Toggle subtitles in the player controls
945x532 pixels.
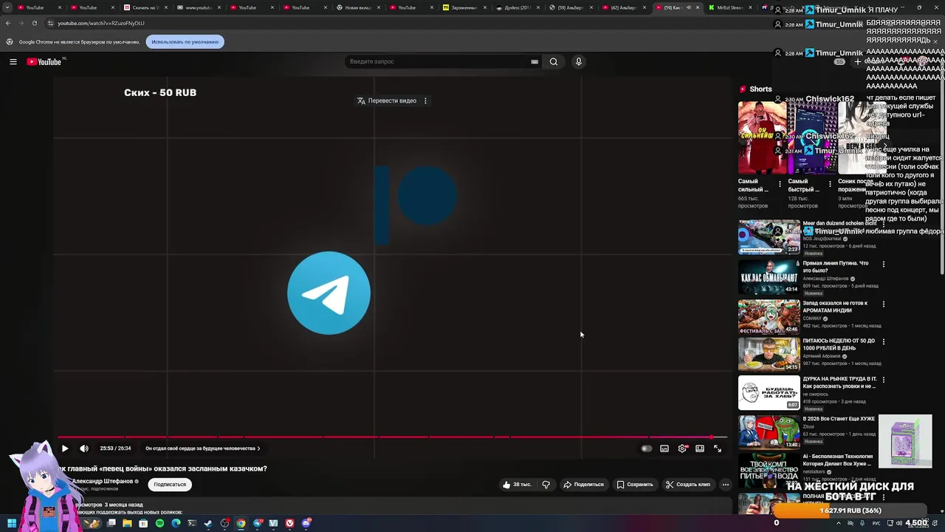pos(664,449)
